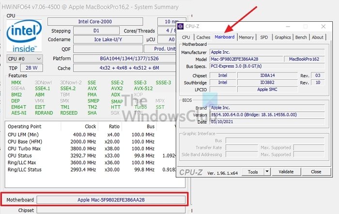Click the Intel Inside logo
This screenshot has width=339, height=214.
coord(24,36)
